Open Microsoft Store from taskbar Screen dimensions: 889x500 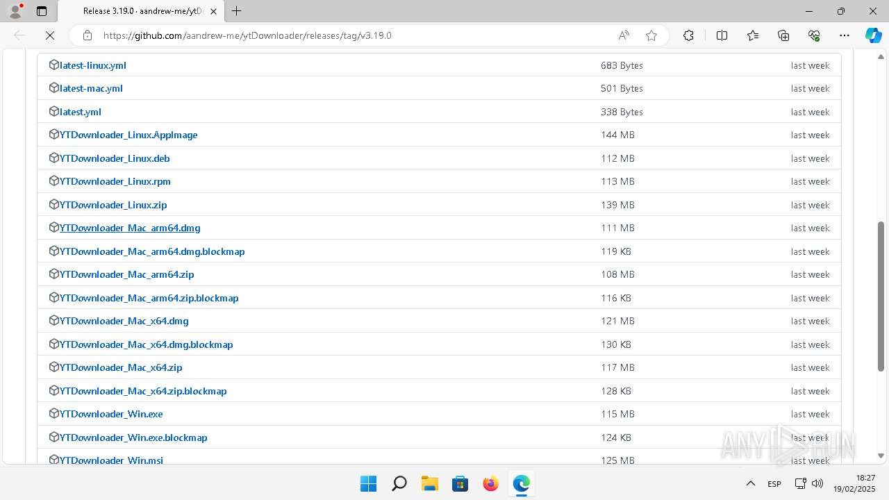click(460, 483)
